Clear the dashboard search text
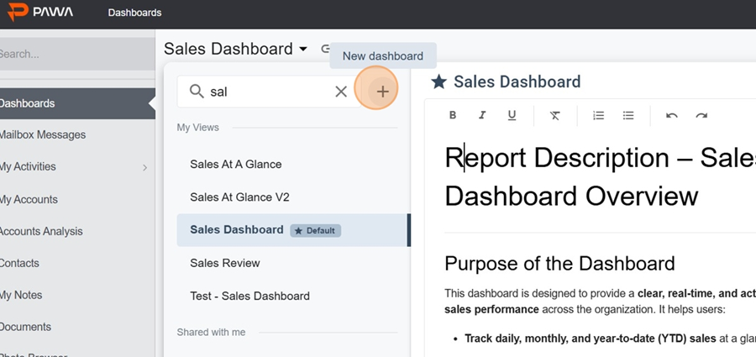The width and height of the screenshot is (756, 357). click(x=341, y=92)
